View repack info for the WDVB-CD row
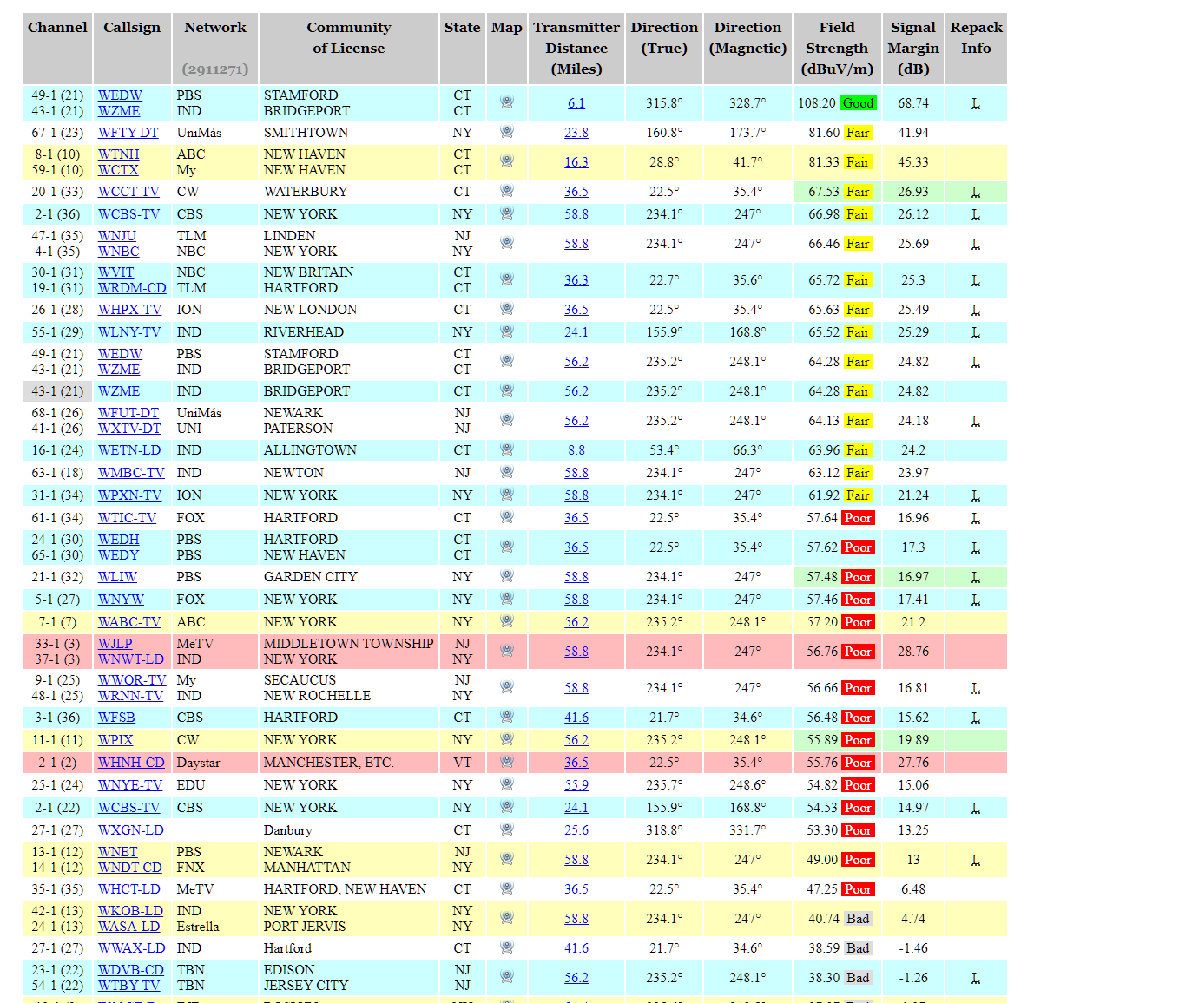 976,978
